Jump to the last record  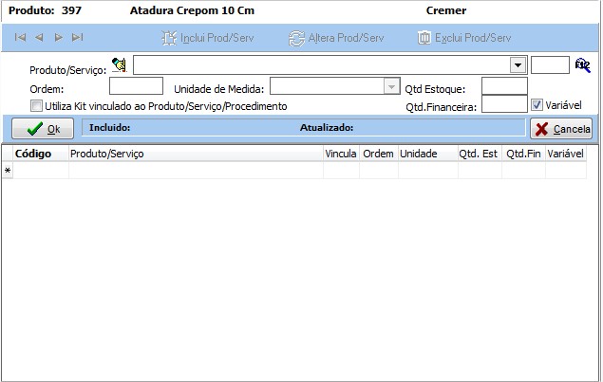click(77, 38)
